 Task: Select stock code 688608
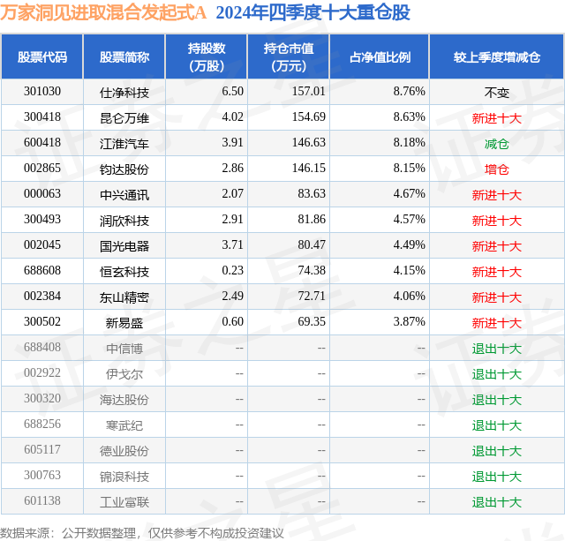(x=42, y=270)
